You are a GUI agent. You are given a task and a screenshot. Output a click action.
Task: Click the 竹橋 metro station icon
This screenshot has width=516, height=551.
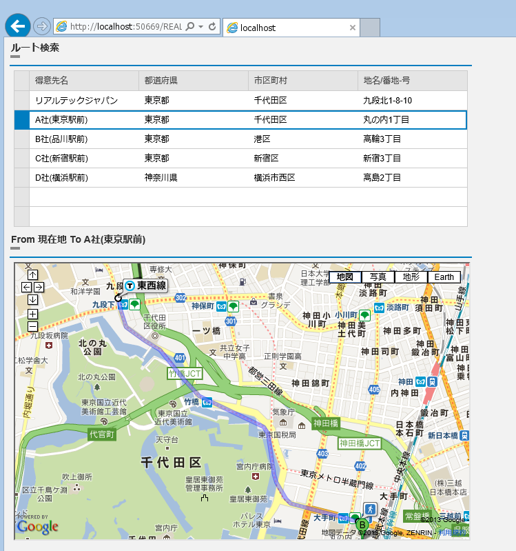coord(207,402)
